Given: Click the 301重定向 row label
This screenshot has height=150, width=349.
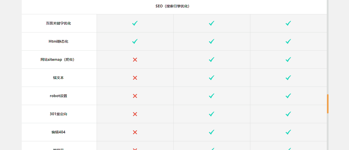Looking at the screenshot, I should [58, 114].
